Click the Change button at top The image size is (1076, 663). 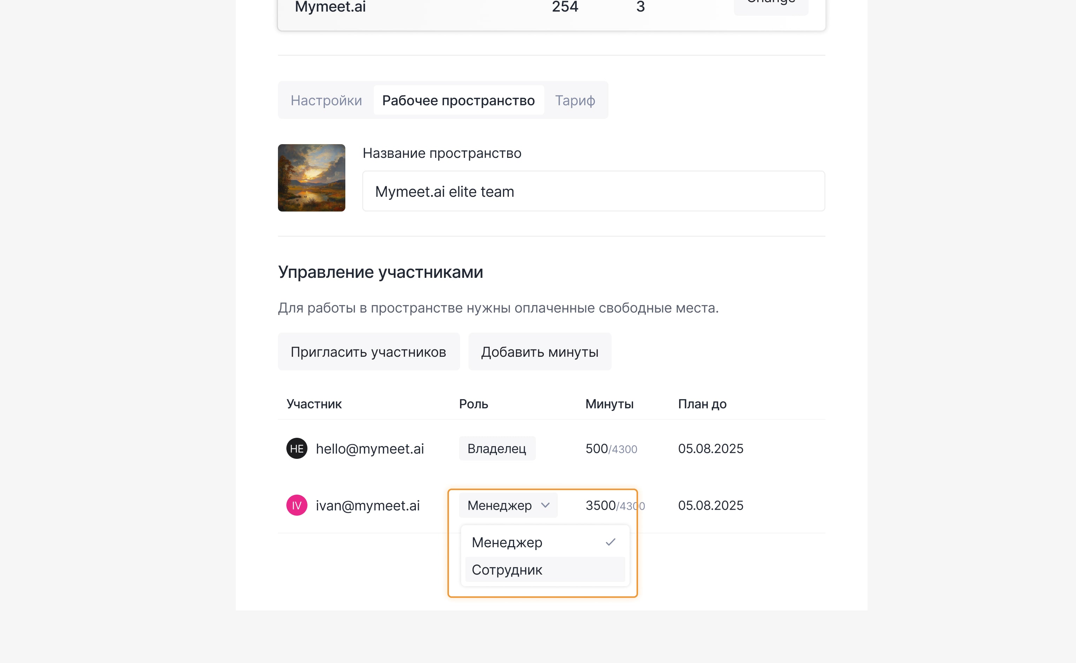click(x=771, y=4)
